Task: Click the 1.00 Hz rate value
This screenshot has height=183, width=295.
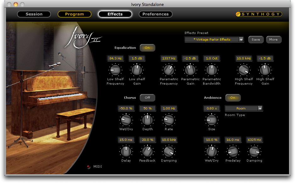Action: (x=169, y=108)
